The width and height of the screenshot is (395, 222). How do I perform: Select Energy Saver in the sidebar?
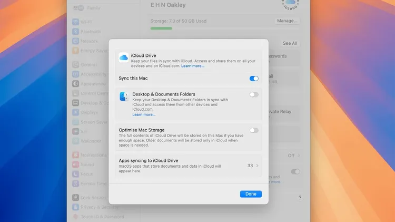point(90,51)
